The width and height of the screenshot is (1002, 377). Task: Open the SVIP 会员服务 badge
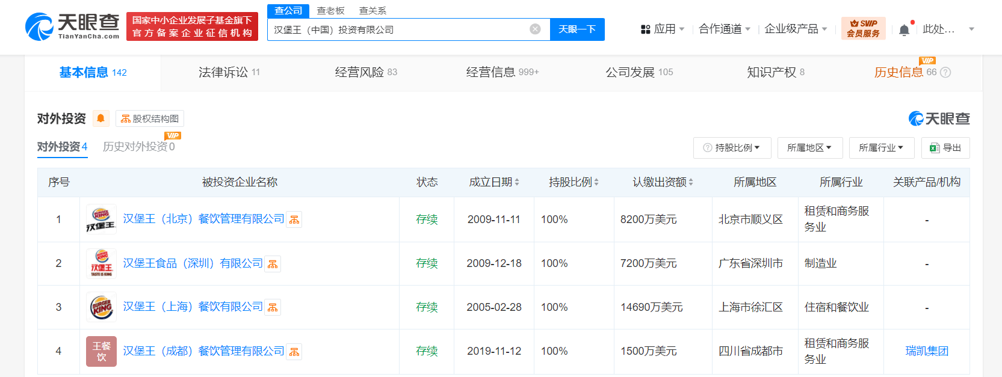tap(863, 28)
